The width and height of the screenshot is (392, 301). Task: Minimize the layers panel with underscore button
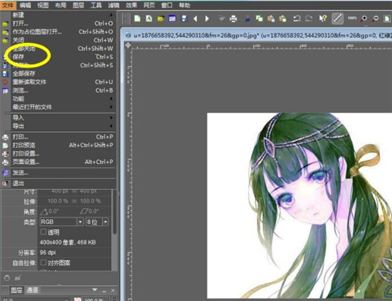point(104,291)
